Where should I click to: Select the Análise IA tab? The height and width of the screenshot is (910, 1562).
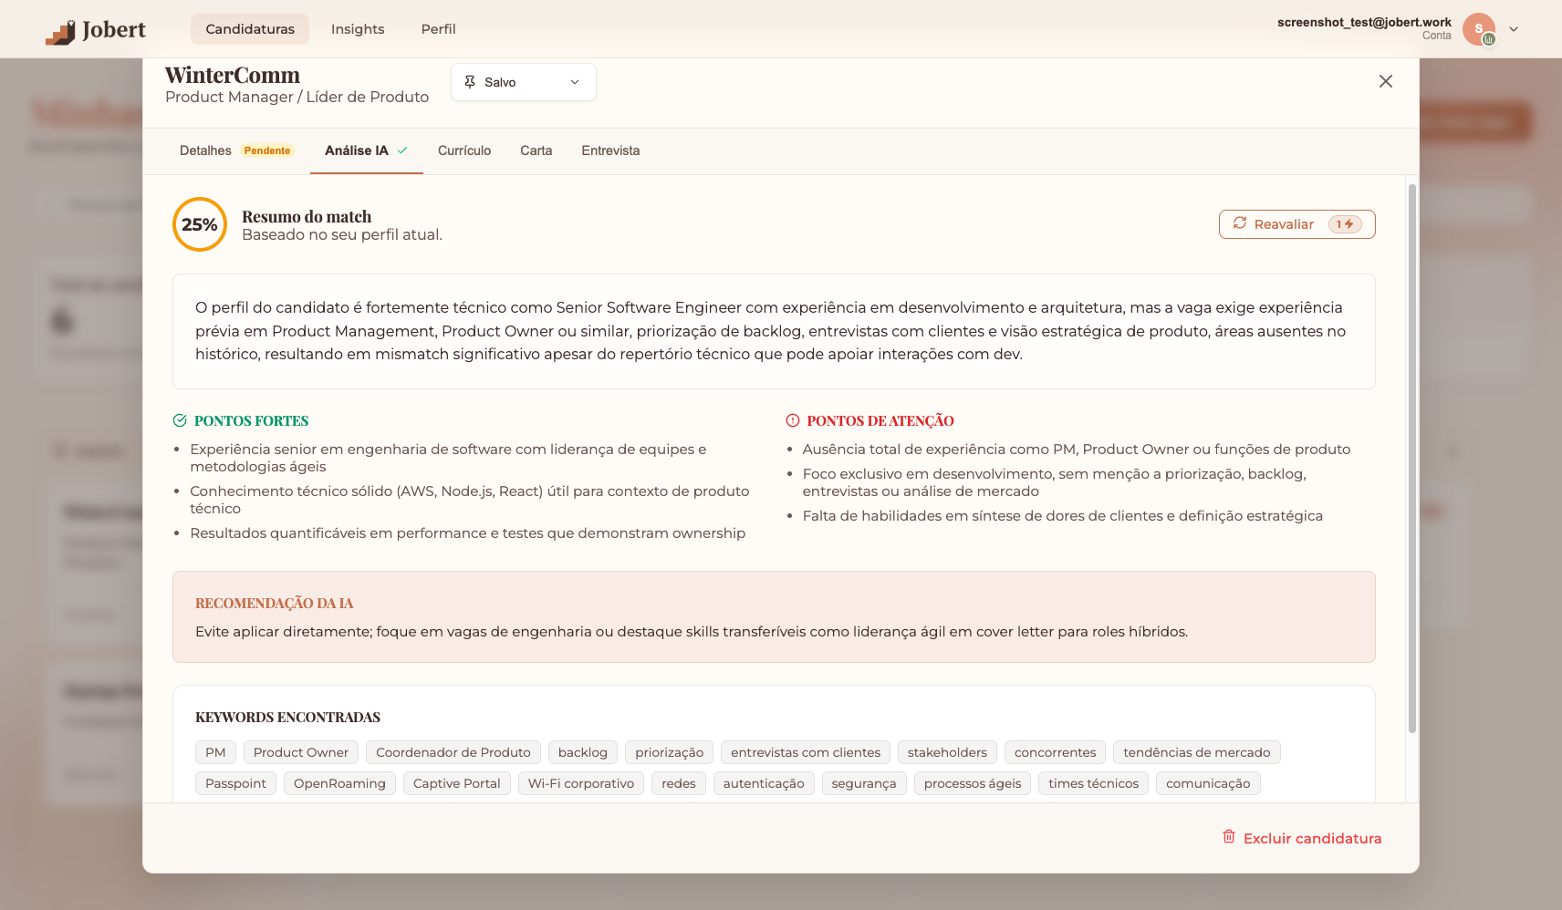pos(367,150)
